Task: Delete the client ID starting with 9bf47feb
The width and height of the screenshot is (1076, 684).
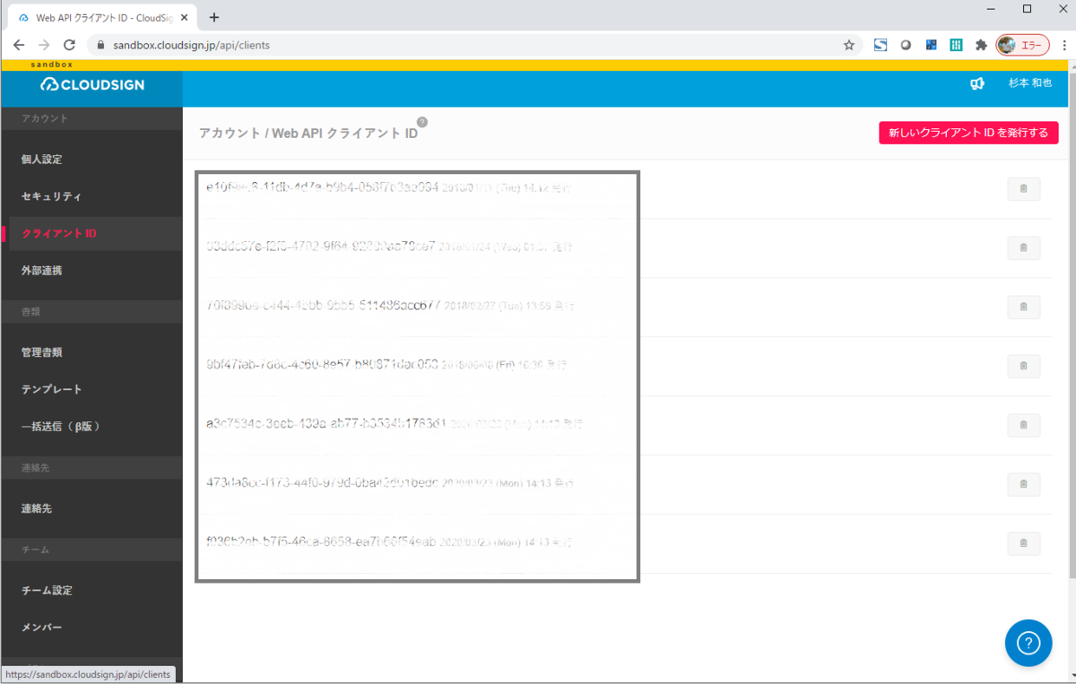Action: pyautogui.click(x=1024, y=367)
